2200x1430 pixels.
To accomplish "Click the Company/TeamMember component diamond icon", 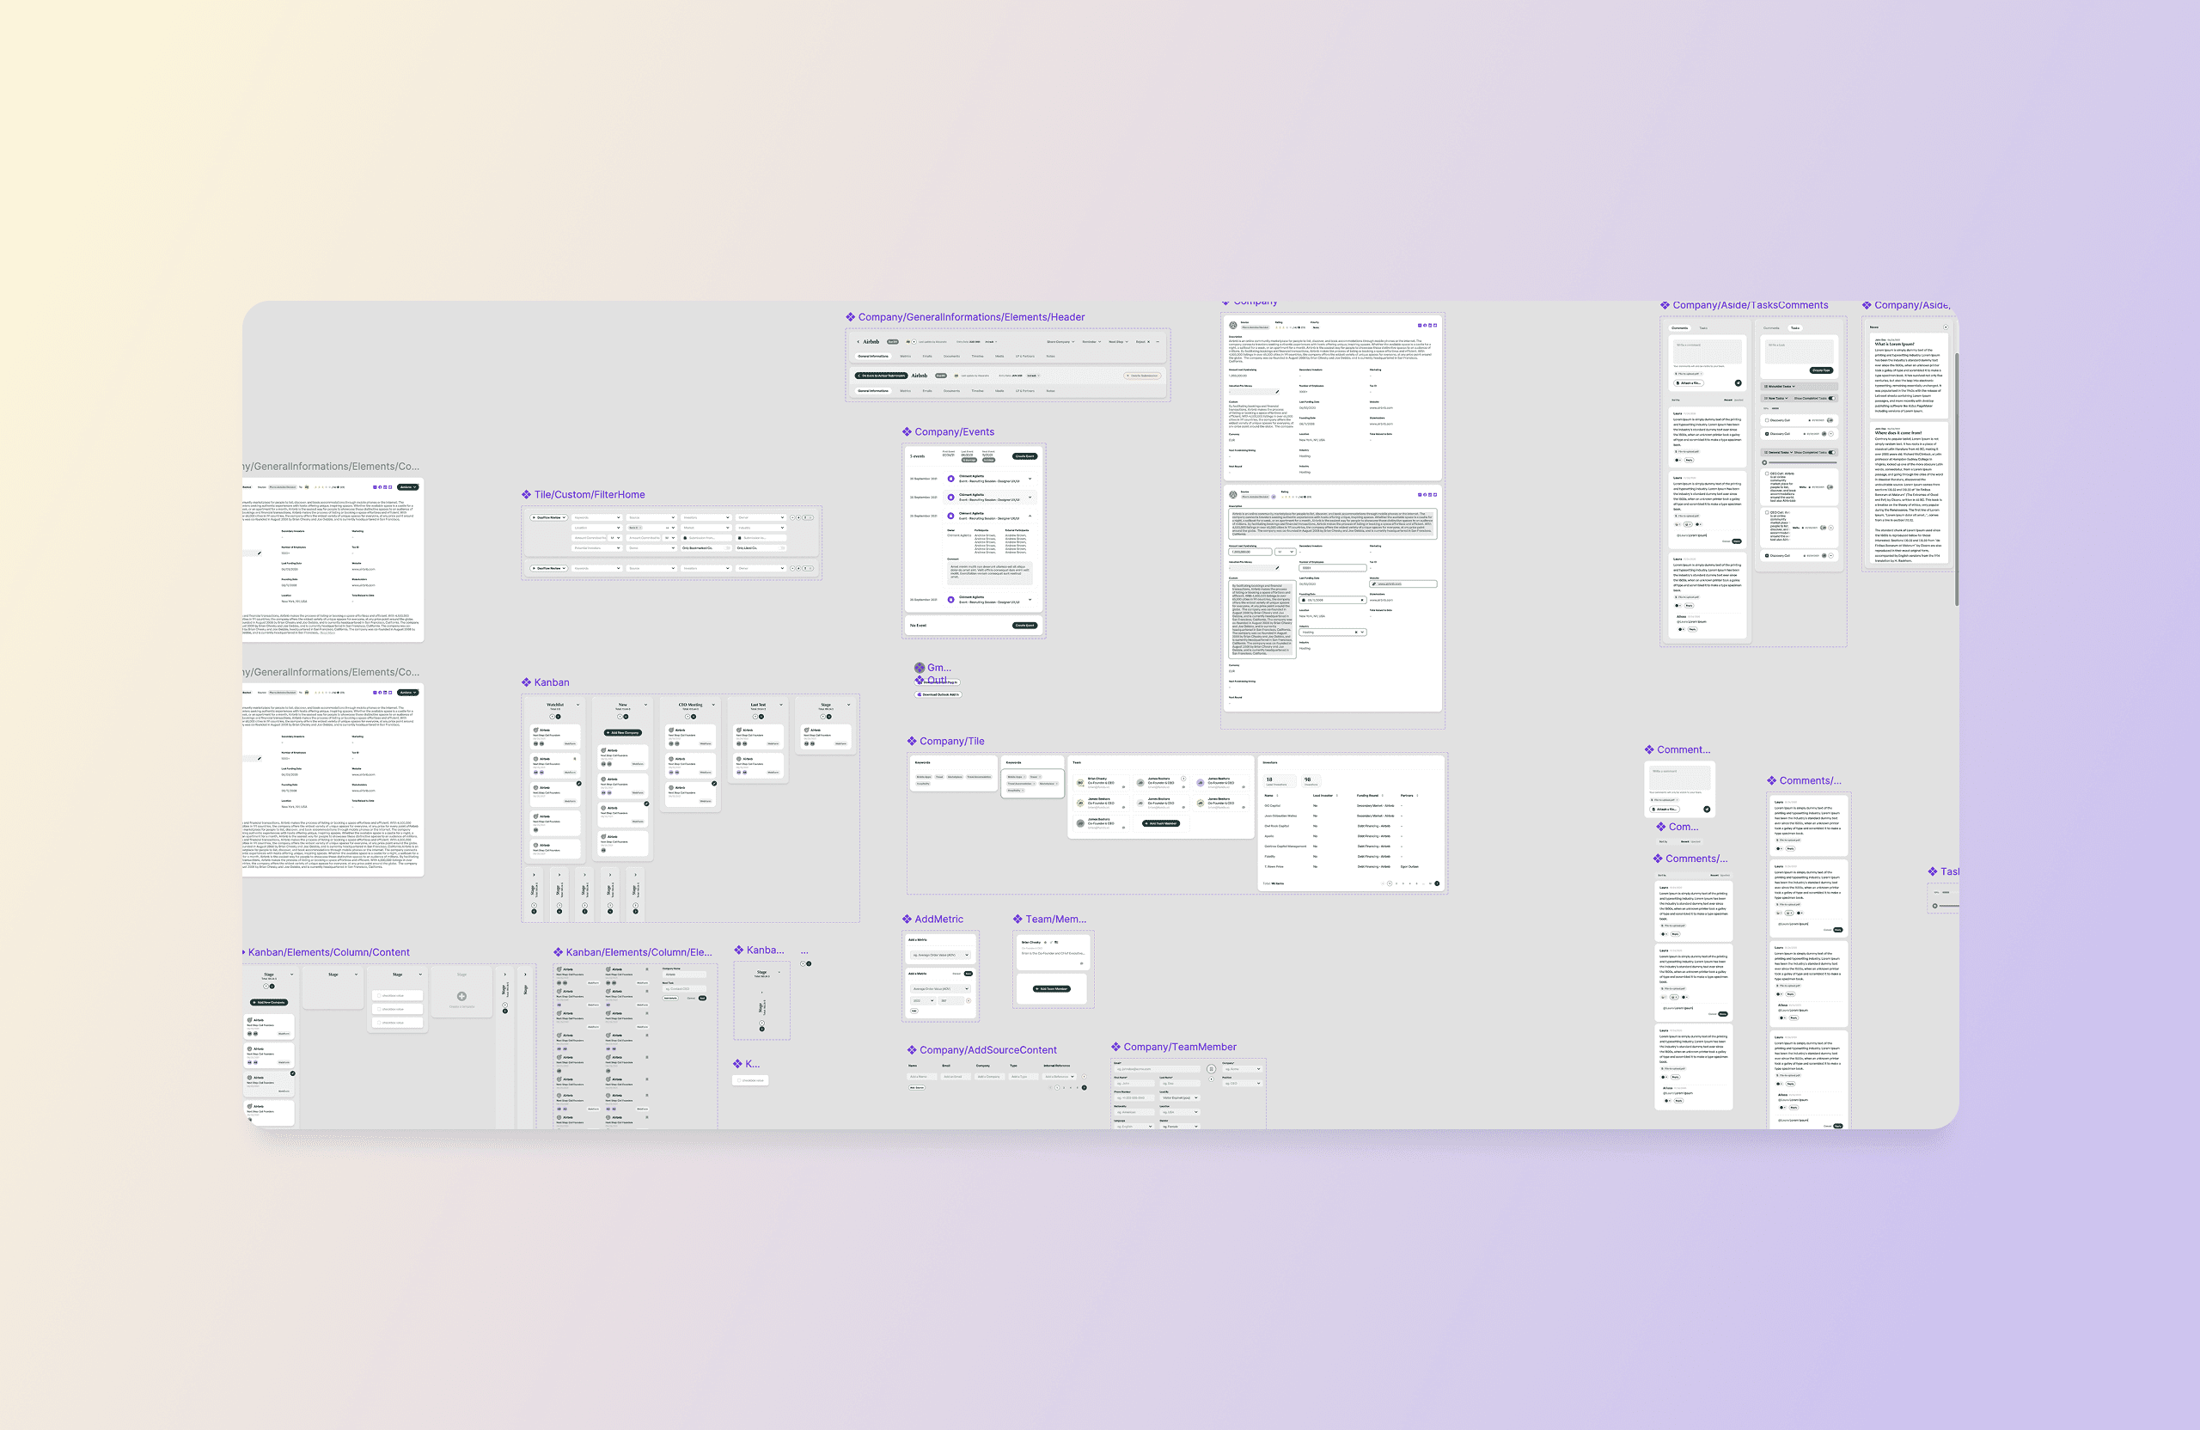I will 1115,1047.
